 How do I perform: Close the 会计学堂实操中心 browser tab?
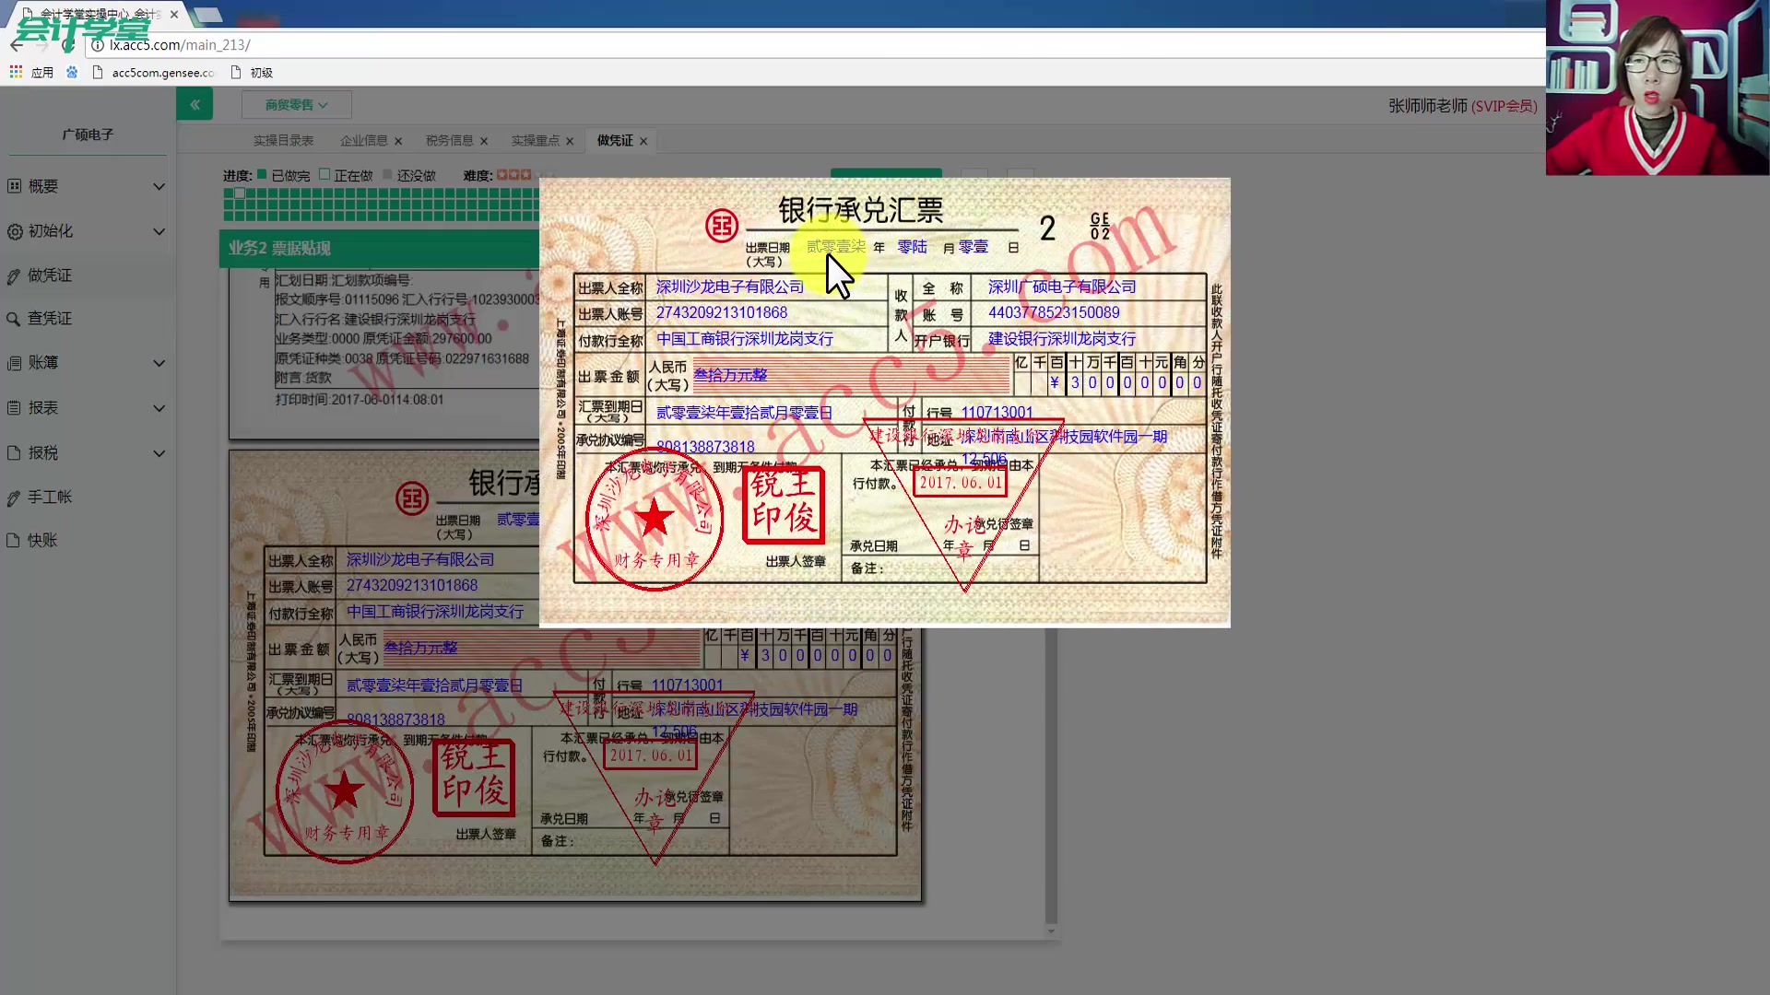click(173, 14)
